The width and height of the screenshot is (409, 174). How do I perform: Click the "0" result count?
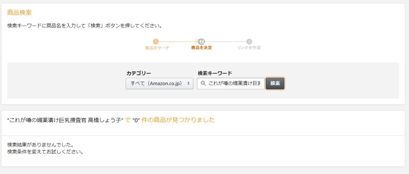[x=136, y=120]
